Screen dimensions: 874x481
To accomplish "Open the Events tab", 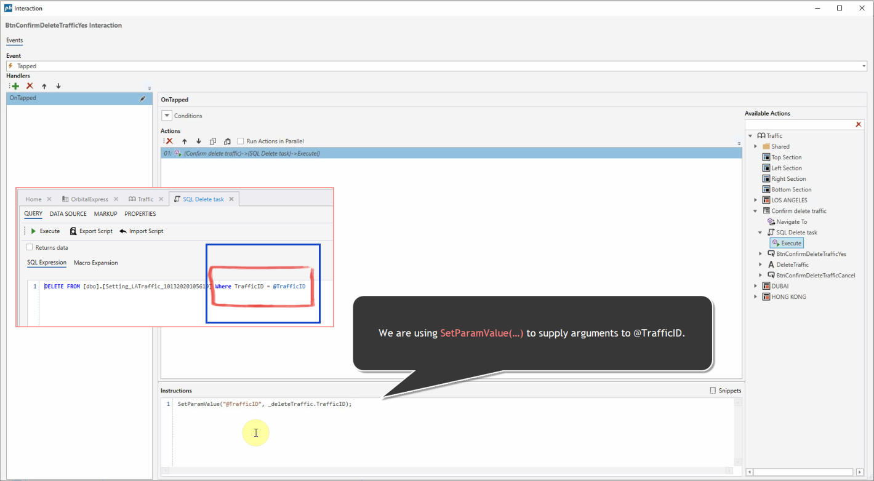I will pyautogui.click(x=15, y=41).
